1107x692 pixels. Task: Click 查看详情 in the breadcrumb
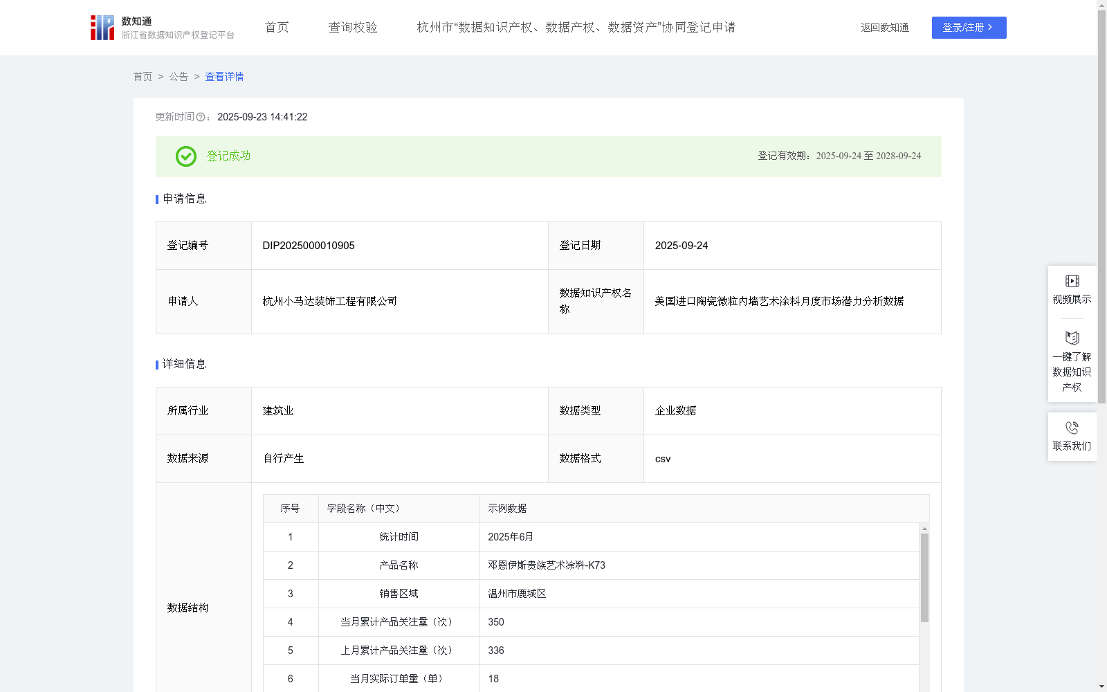pyautogui.click(x=224, y=77)
